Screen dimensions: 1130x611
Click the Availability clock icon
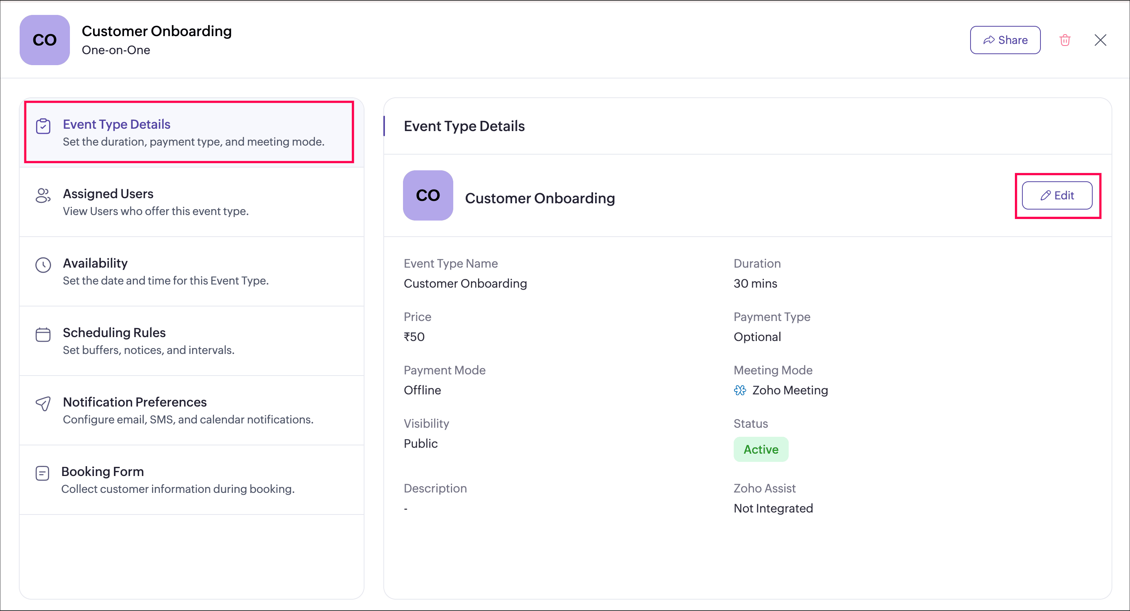click(x=43, y=265)
